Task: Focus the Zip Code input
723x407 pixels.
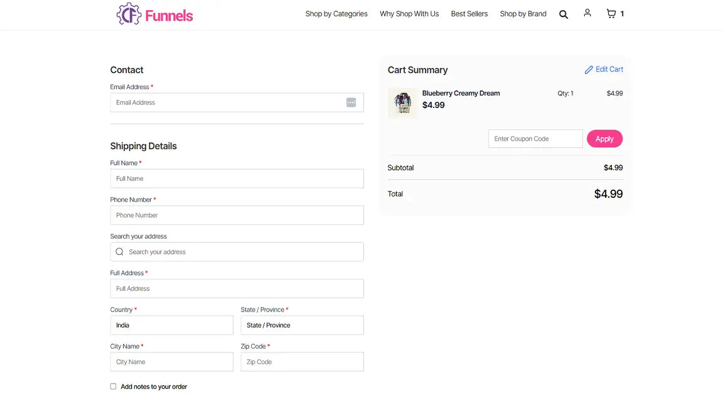Action: (x=302, y=362)
